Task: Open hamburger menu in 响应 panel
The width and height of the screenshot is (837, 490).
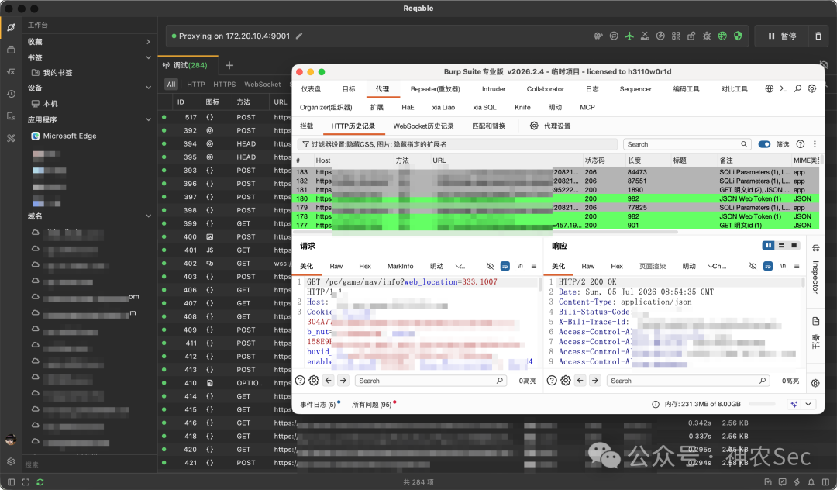Action: 797,266
